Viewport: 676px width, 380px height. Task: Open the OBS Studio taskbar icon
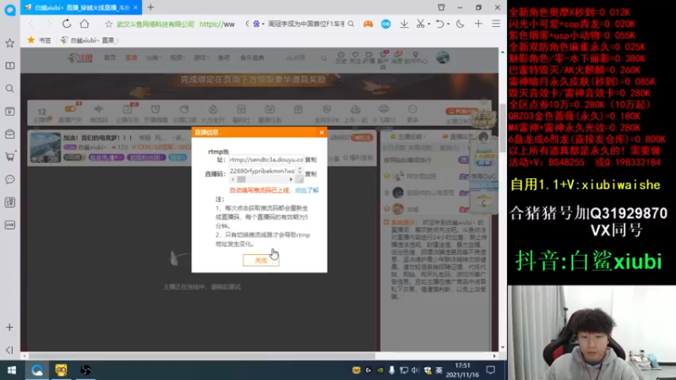[85, 370]
